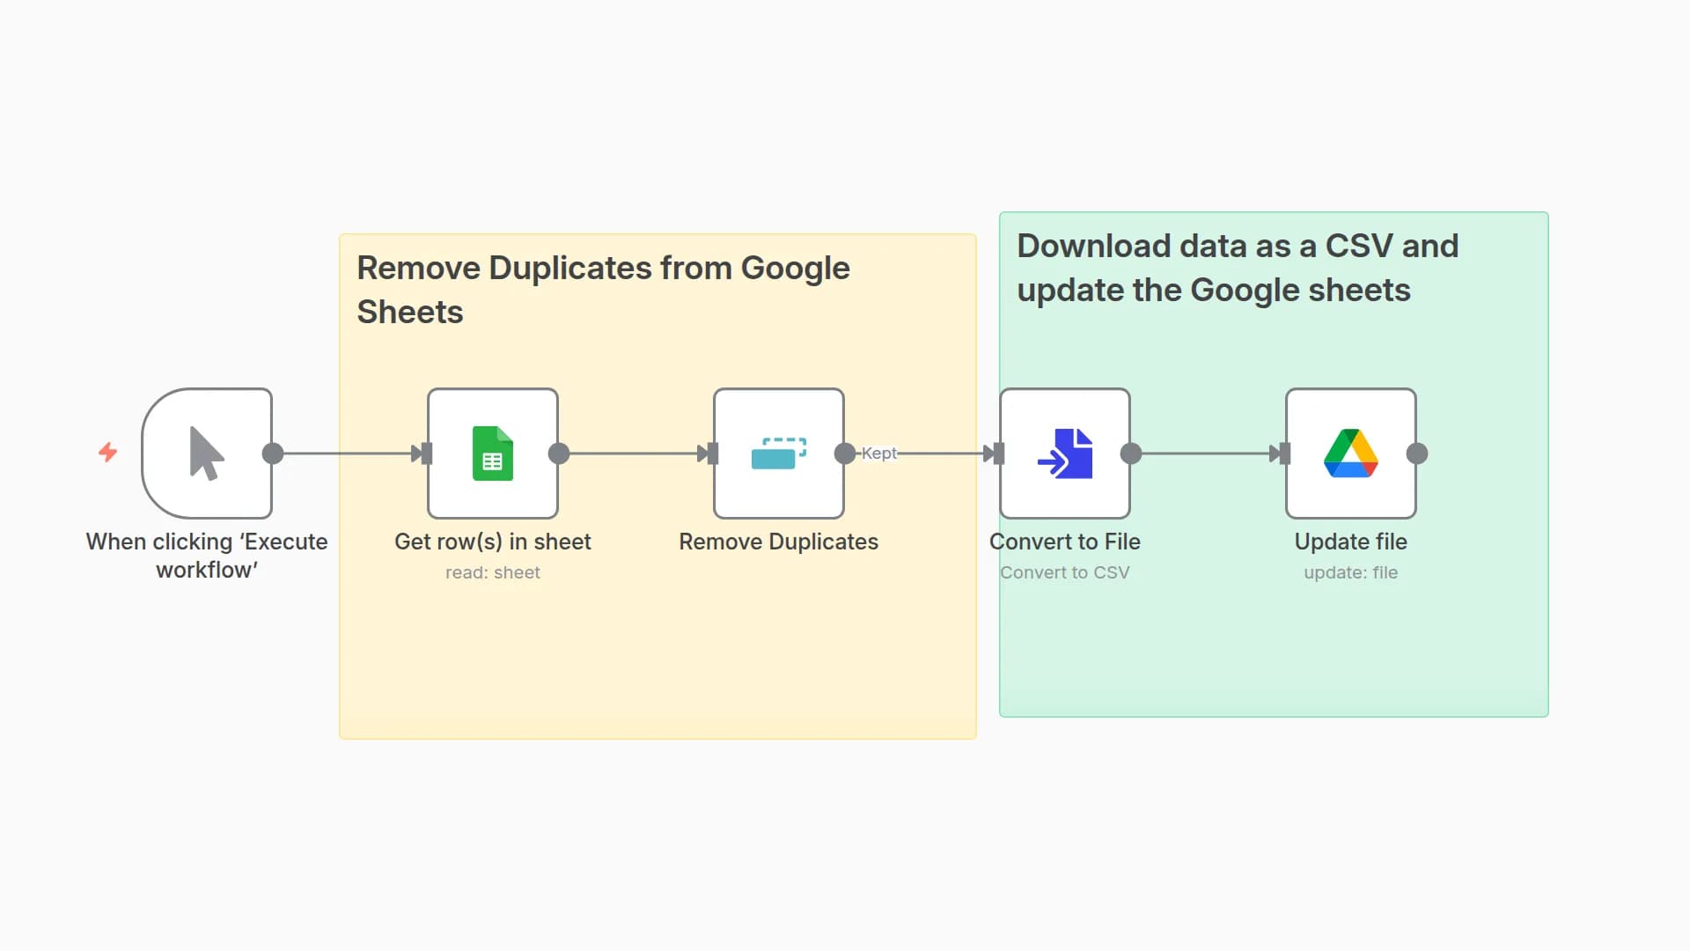Click the output connector dot of Update file
The image size is (1690, 951).
(x=1416, y=453)
